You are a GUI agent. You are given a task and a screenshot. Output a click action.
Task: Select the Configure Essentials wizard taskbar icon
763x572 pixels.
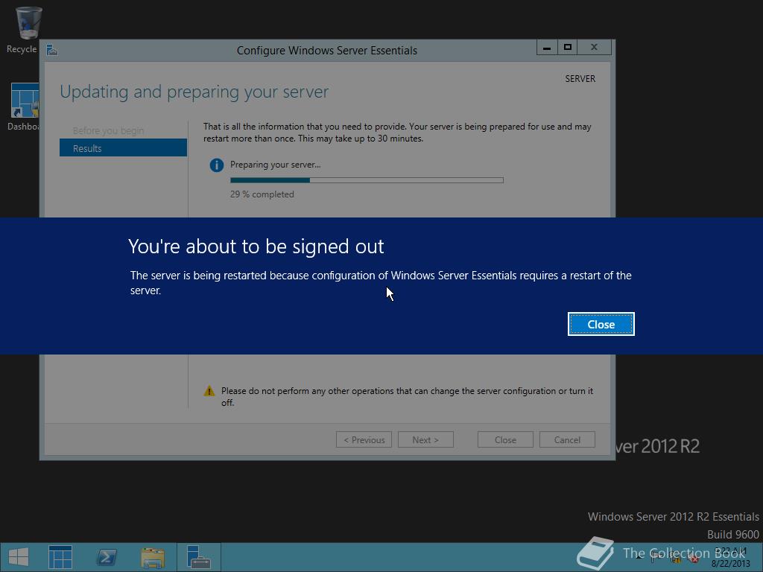(198, 557)
